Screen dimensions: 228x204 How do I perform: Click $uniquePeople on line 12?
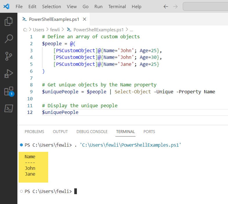[60, 112]
